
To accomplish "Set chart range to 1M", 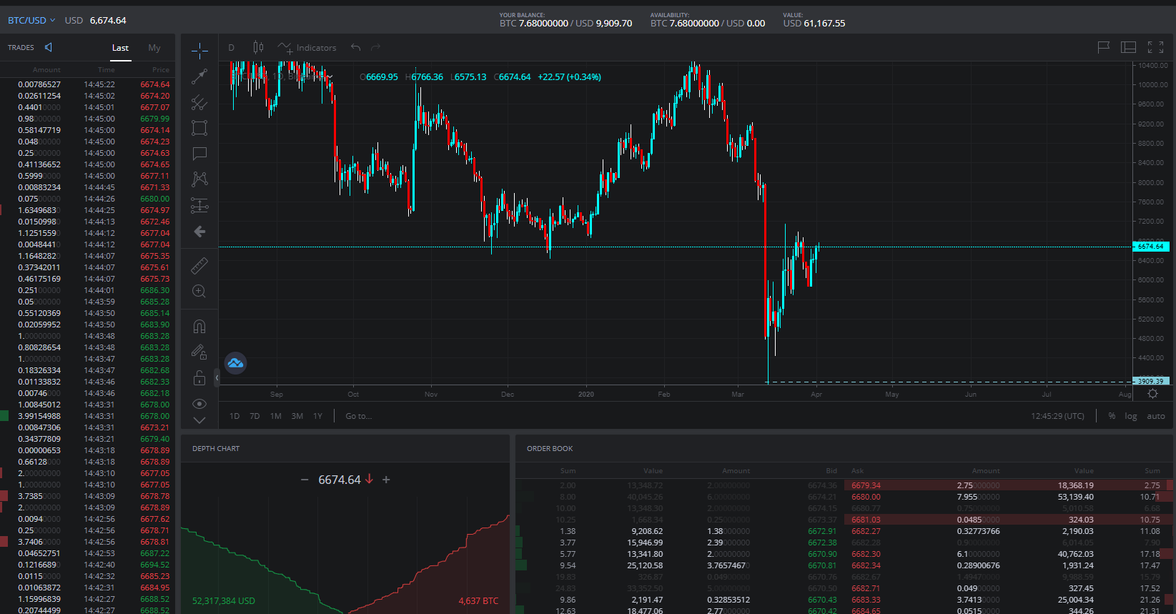I will (276, 416).
